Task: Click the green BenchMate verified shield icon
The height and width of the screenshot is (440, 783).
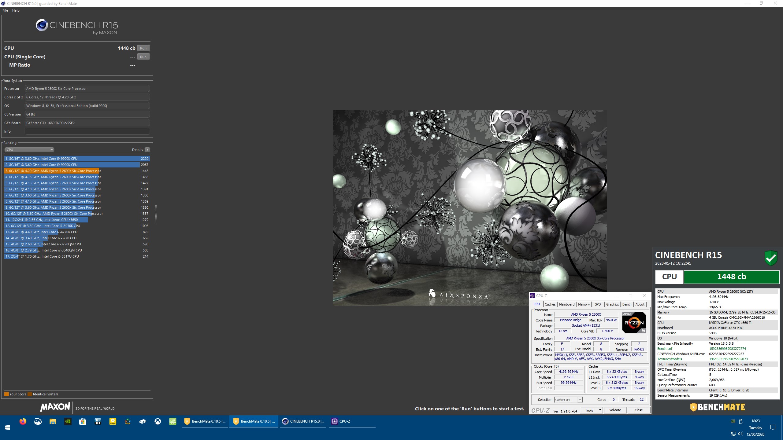Action: pyautogui.click(x=771, y=258)
